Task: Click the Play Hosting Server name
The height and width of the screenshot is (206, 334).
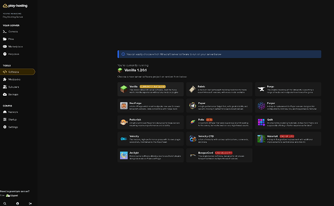Action: coord(13,17)
